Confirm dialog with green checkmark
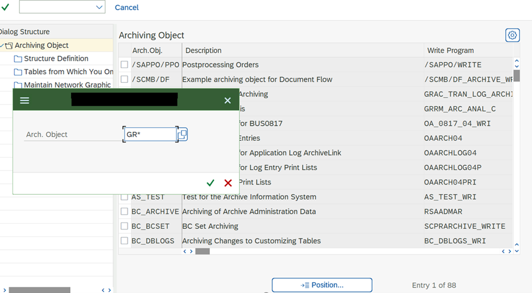 click(211, 183)
